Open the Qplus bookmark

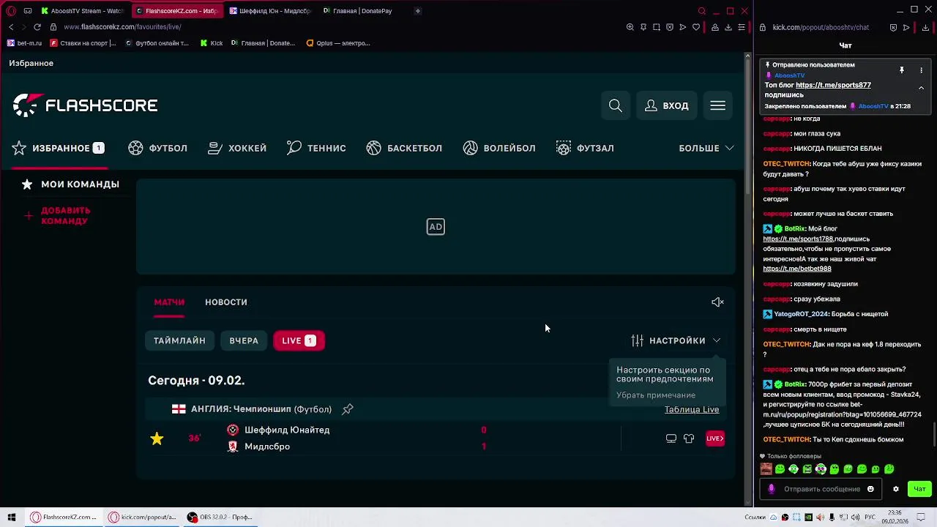(338, 43)
